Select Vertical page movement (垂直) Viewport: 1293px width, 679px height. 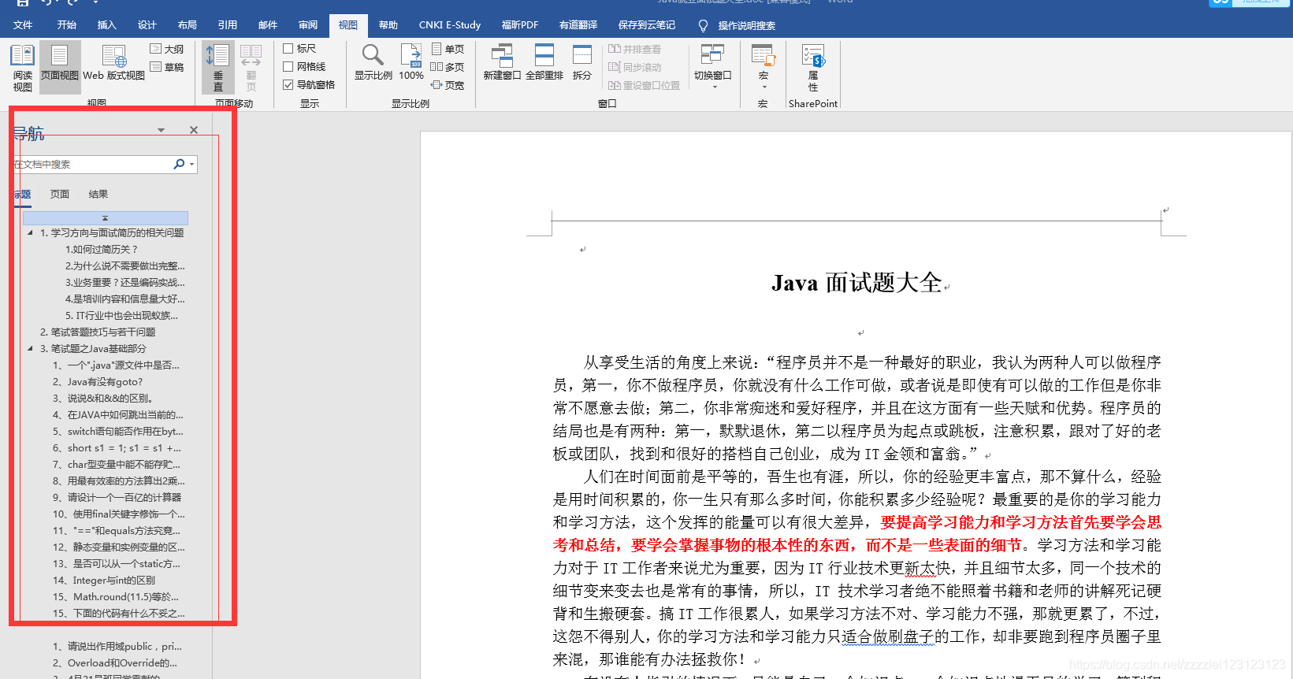tap(218, 68)
